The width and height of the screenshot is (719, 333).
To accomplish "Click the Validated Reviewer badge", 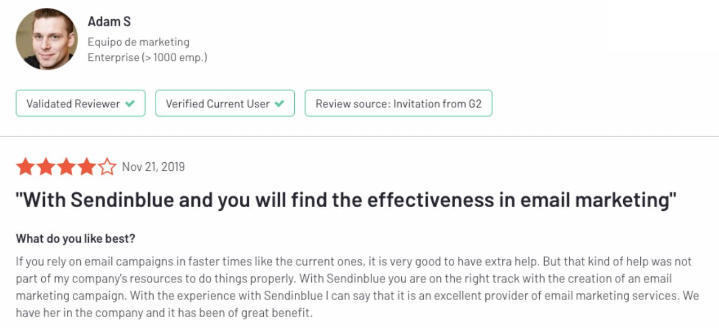I will [81, 104].
